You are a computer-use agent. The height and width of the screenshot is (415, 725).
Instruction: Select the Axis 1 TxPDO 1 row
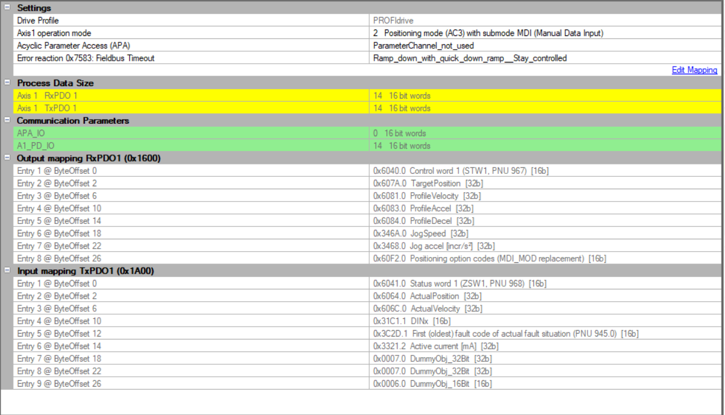tap(47, 108)
